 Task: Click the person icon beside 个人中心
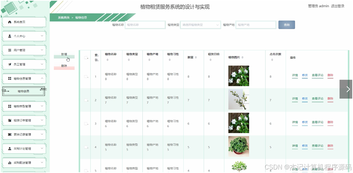(x=10, y=36)
